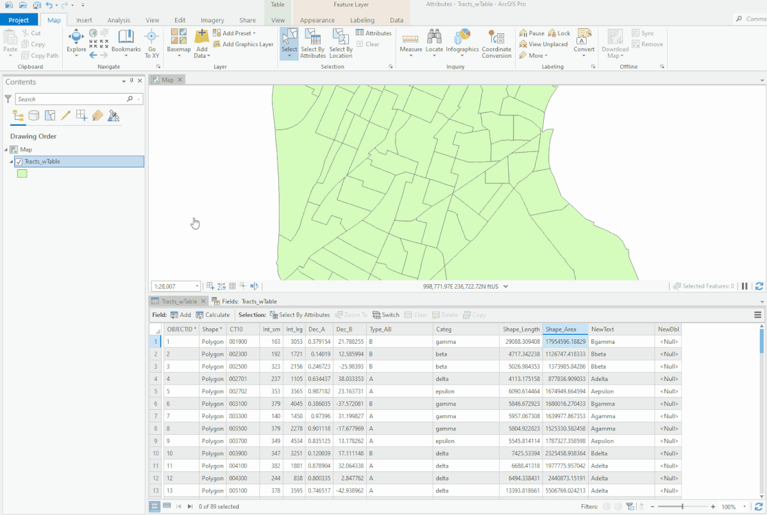Open the Go To XY tool
The image size is (767, 515).
151,43
